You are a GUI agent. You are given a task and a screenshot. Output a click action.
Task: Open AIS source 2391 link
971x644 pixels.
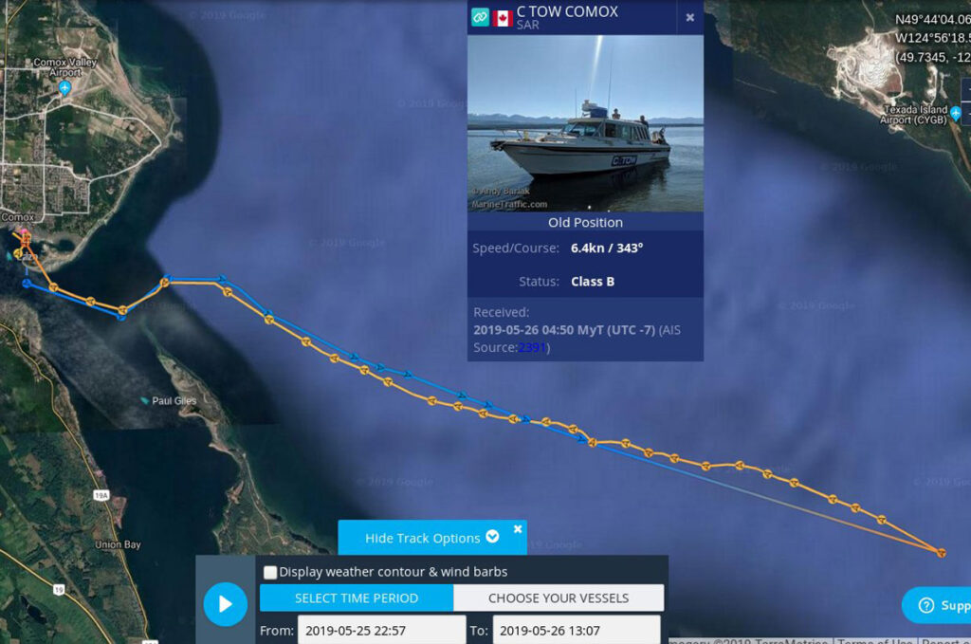coord(531,347)
